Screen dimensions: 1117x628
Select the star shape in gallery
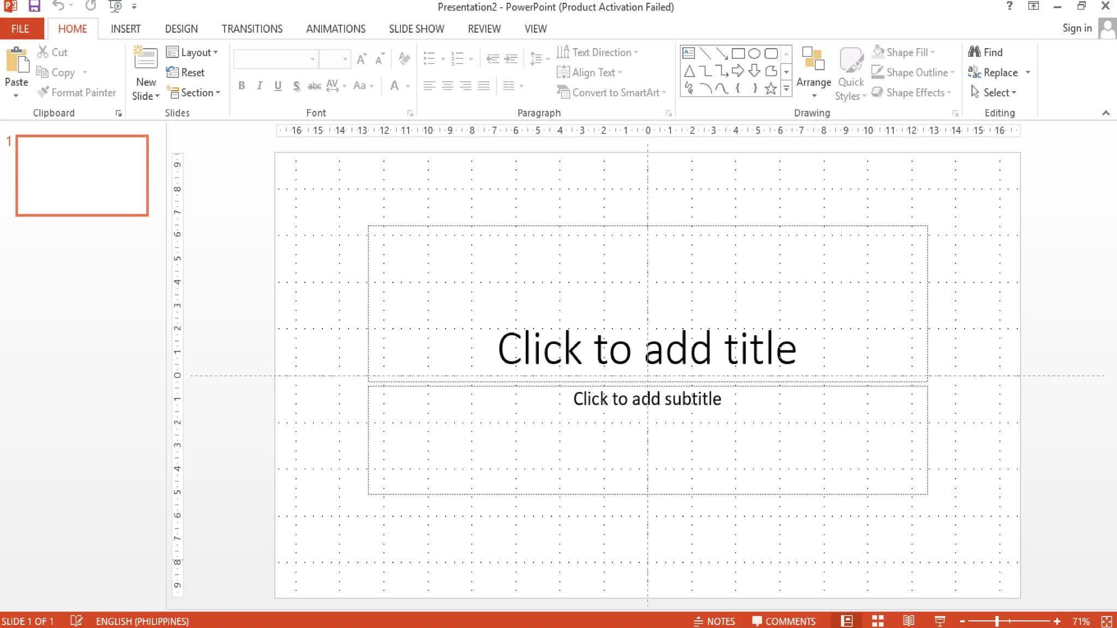pyautogui.click(x=770, y=88)
